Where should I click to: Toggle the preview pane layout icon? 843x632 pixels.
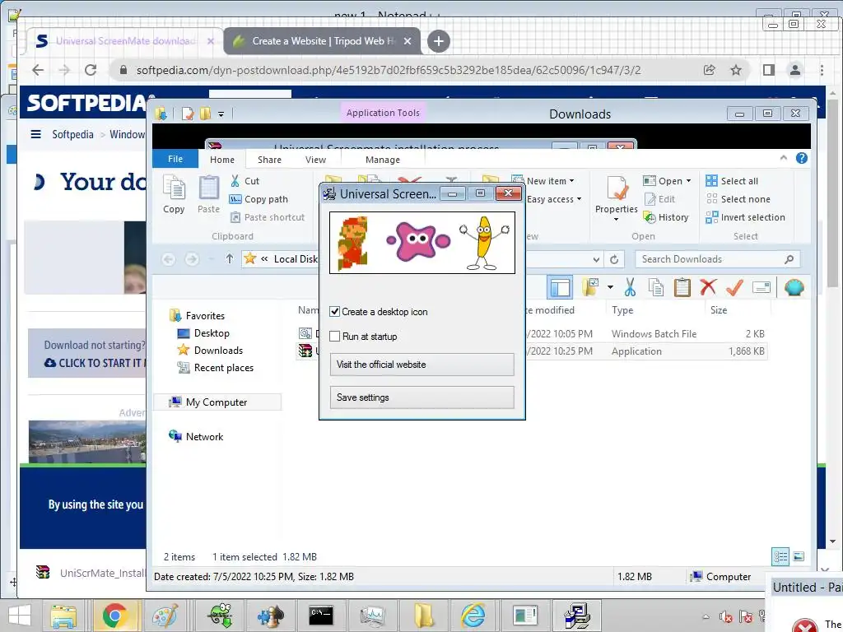pyautogui.click(x=560, y=287)
